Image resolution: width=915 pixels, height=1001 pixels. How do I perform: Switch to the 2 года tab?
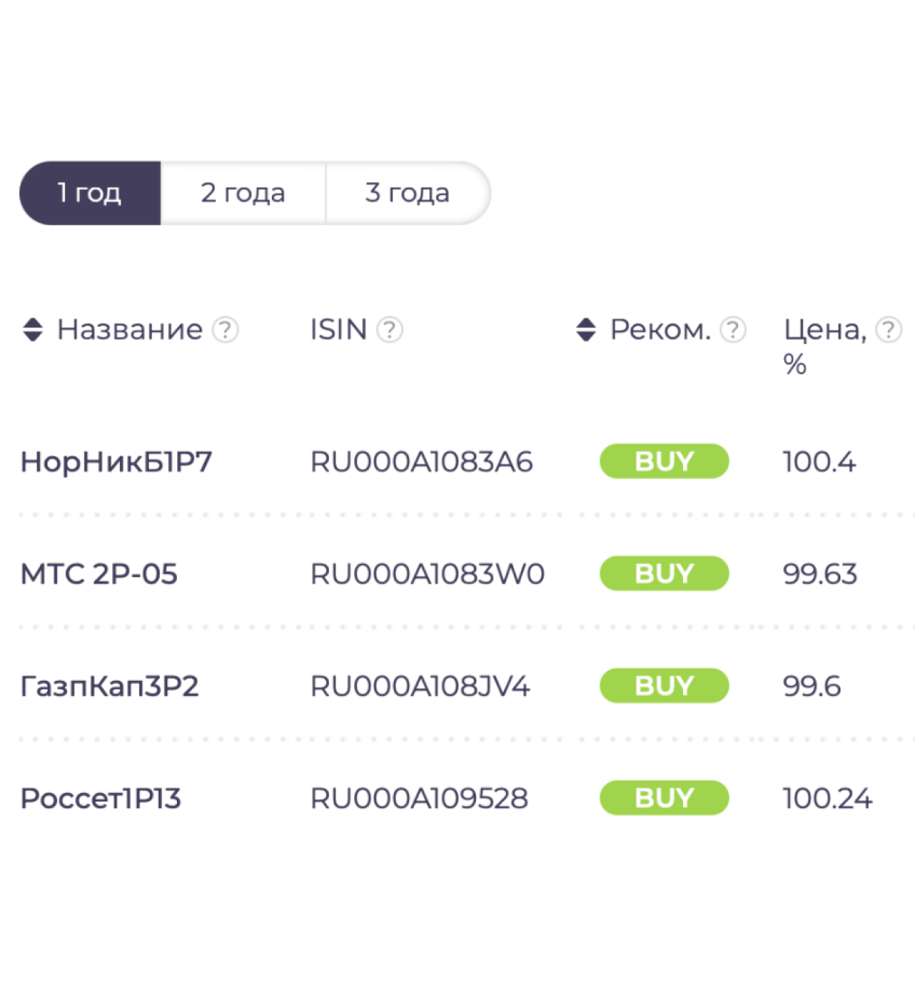242,193
